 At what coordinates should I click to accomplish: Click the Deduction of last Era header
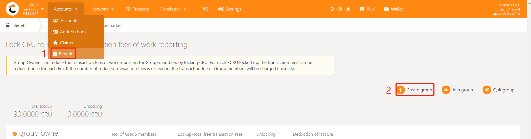(x=313, y=134)
